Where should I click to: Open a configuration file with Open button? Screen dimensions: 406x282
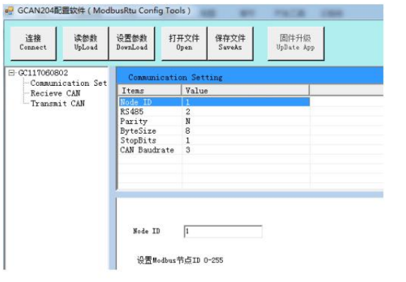coord(184,44)
